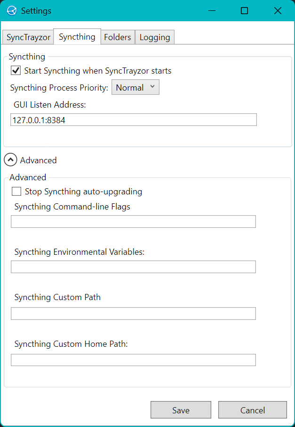Open the Syncthing Process Priority dropdown
The height and width of the screenshot is (427, 295).
point(136,87)
